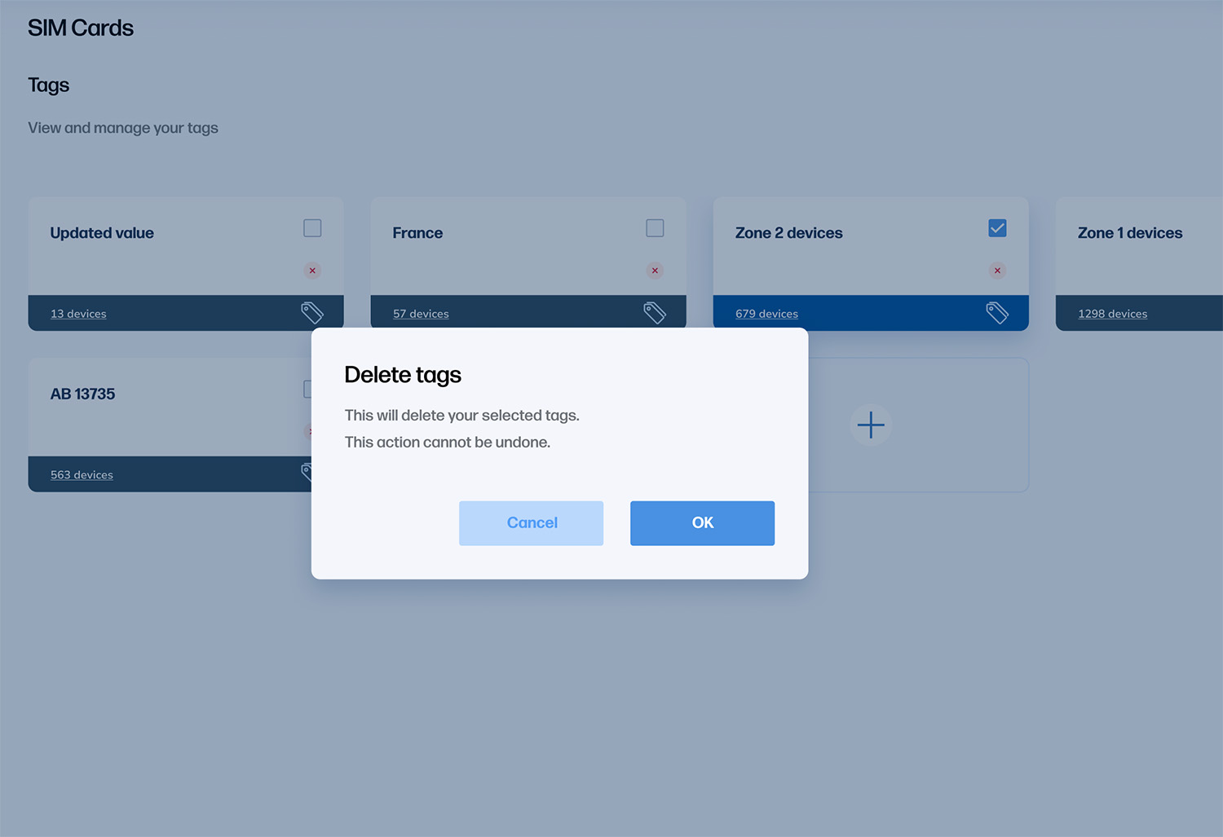Click the tag icon on Updated value card
The image size is (1223, 837).
312,313
